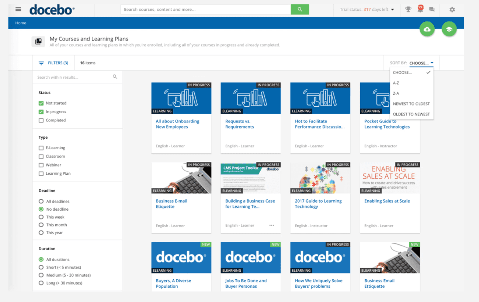The width and height of the screenshot is (479, 302).
Task: Expand the Trial status dropdown arrow
Action: [392, 10]
